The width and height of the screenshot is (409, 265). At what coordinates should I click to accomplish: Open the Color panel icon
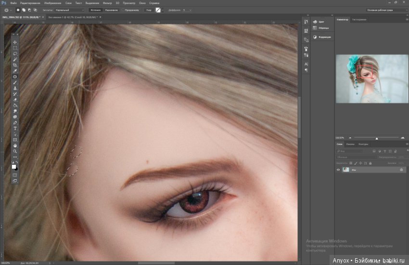coord(315,22)
